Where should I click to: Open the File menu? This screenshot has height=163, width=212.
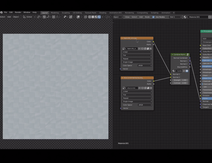click(x=6, y=12)
